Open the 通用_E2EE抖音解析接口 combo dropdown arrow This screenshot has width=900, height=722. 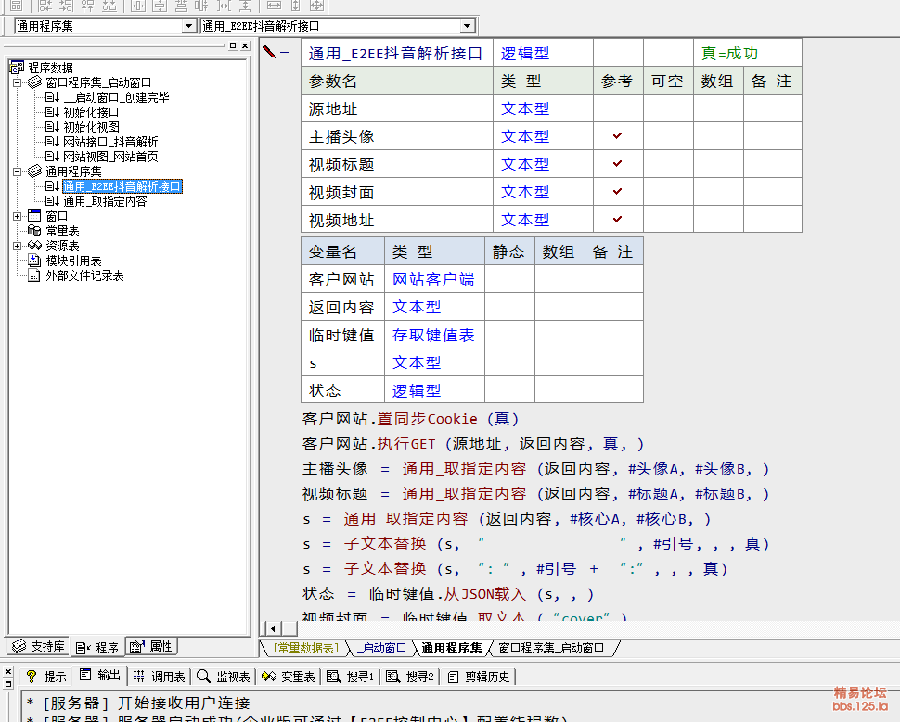coord(468,26)
